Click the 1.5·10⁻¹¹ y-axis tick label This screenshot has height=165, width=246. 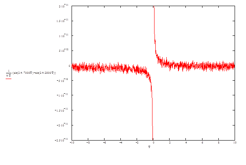tap(64, 21)
